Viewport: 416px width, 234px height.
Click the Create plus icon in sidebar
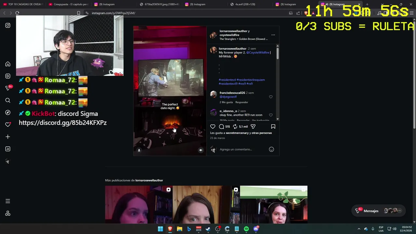(x=8, y=137)
